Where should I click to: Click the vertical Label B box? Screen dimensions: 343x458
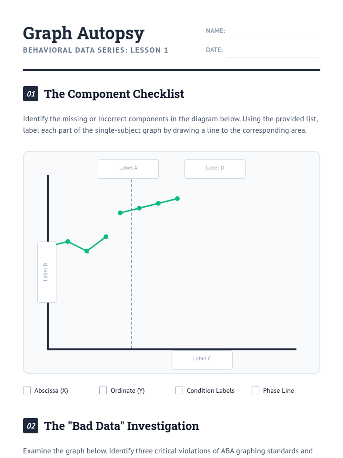tap(47, 272)
